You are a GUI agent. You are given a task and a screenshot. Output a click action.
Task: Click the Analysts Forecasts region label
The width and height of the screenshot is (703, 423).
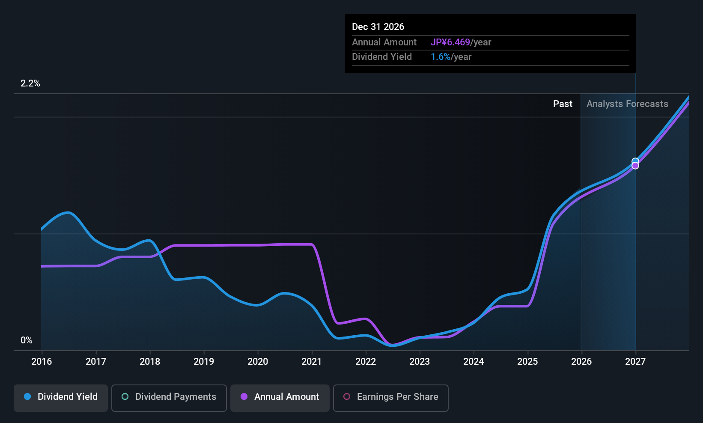tap(627, 104)
